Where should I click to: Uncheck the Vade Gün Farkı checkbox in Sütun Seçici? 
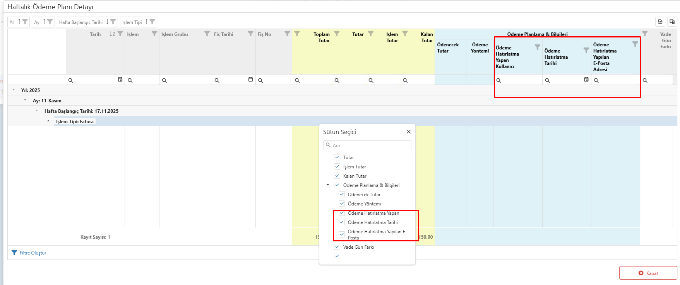(x=337, y=247)
